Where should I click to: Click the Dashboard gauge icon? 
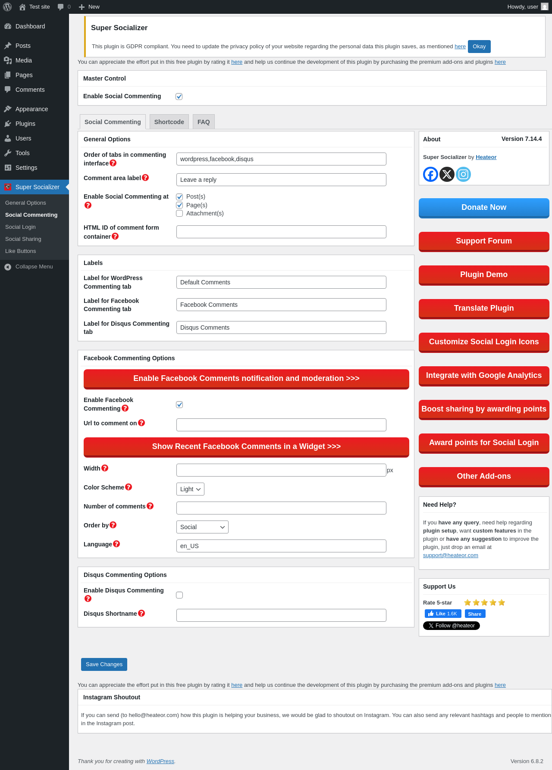point(8,26)
